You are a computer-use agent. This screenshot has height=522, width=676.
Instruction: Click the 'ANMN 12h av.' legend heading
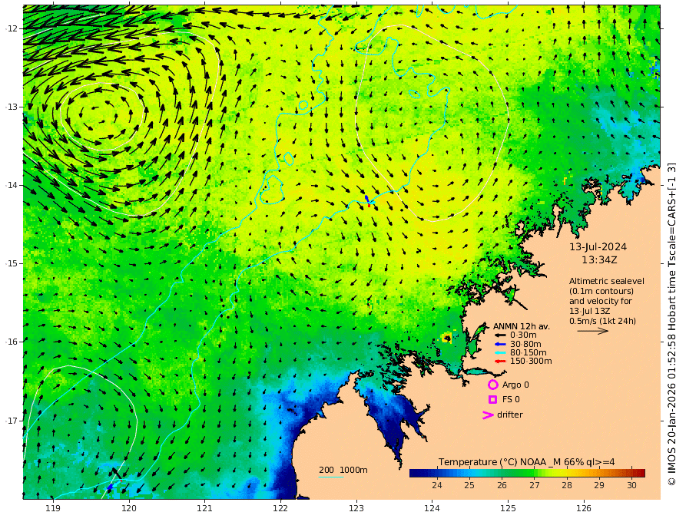(522, 326)
